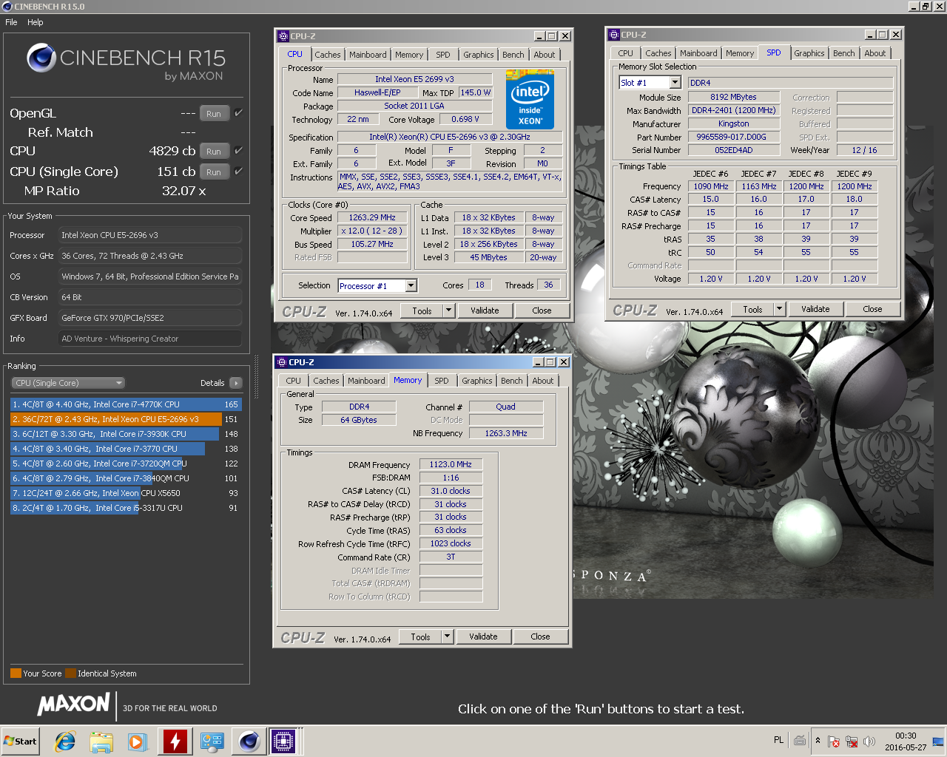
Task: Toggle the CPU (Single Core) test checkbox
Action: pyautogui.click(x=238, y=171)
